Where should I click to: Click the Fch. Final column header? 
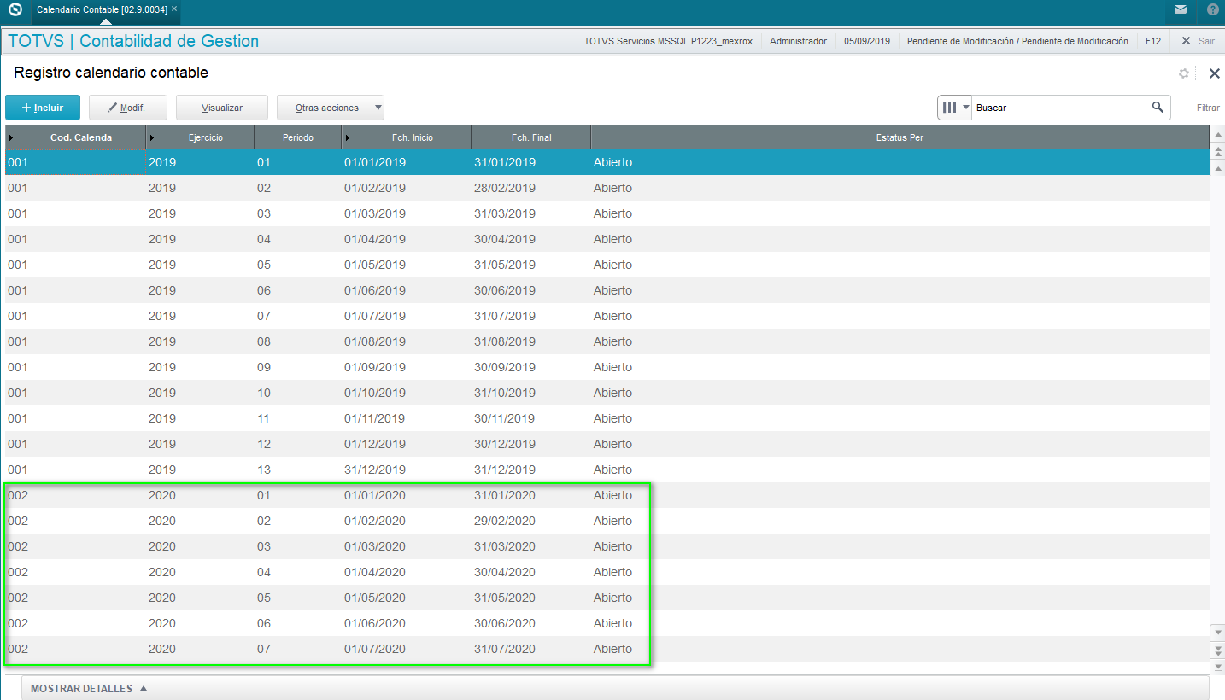click(x=531, y=137)
